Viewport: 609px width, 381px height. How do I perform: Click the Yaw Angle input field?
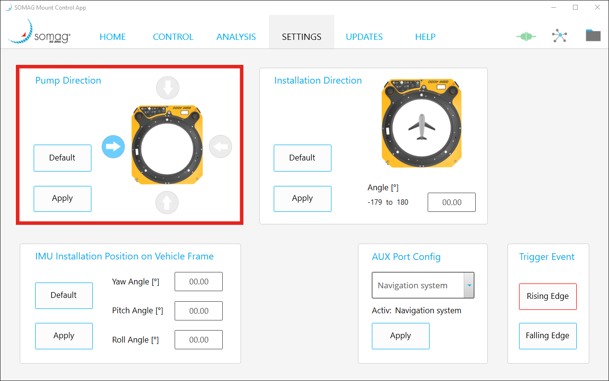[x=198, y=282]
